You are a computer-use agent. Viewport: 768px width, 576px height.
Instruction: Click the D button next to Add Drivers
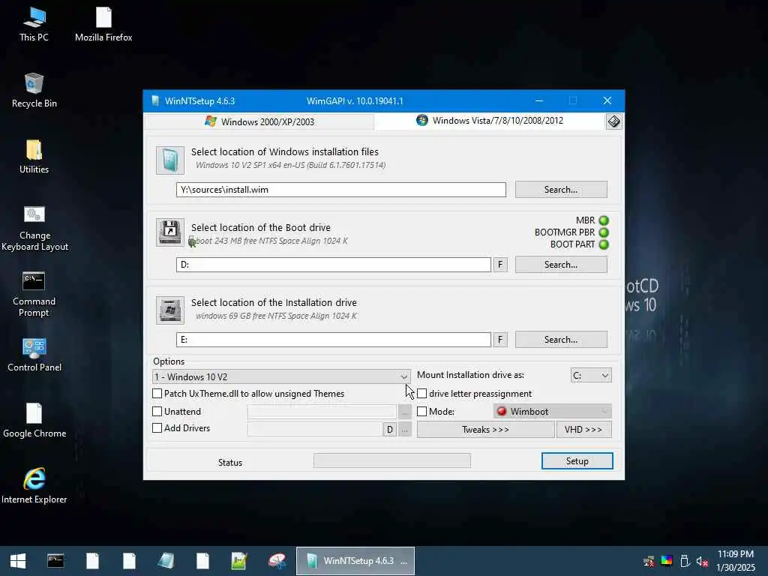click(389, 430)
